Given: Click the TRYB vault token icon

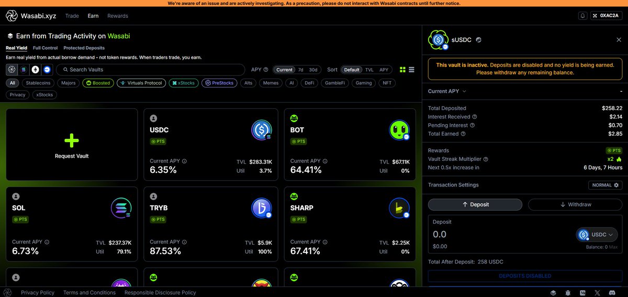Looking at the screenshot, I should pos(262,208).
